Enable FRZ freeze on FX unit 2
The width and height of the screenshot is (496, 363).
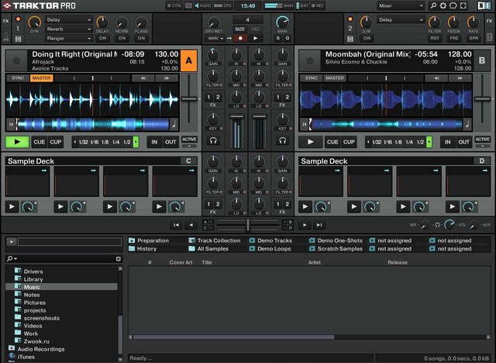[454, 38]
